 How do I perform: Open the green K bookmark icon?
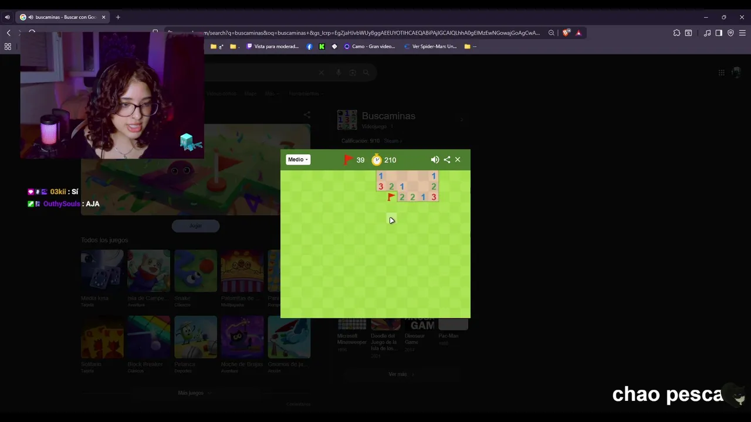coord(322,46)
